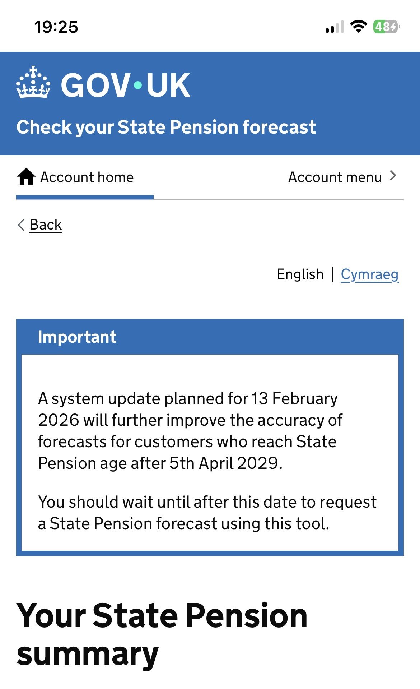
Task: Switch language to Cymraeg
Action: [x=369, y=274]
